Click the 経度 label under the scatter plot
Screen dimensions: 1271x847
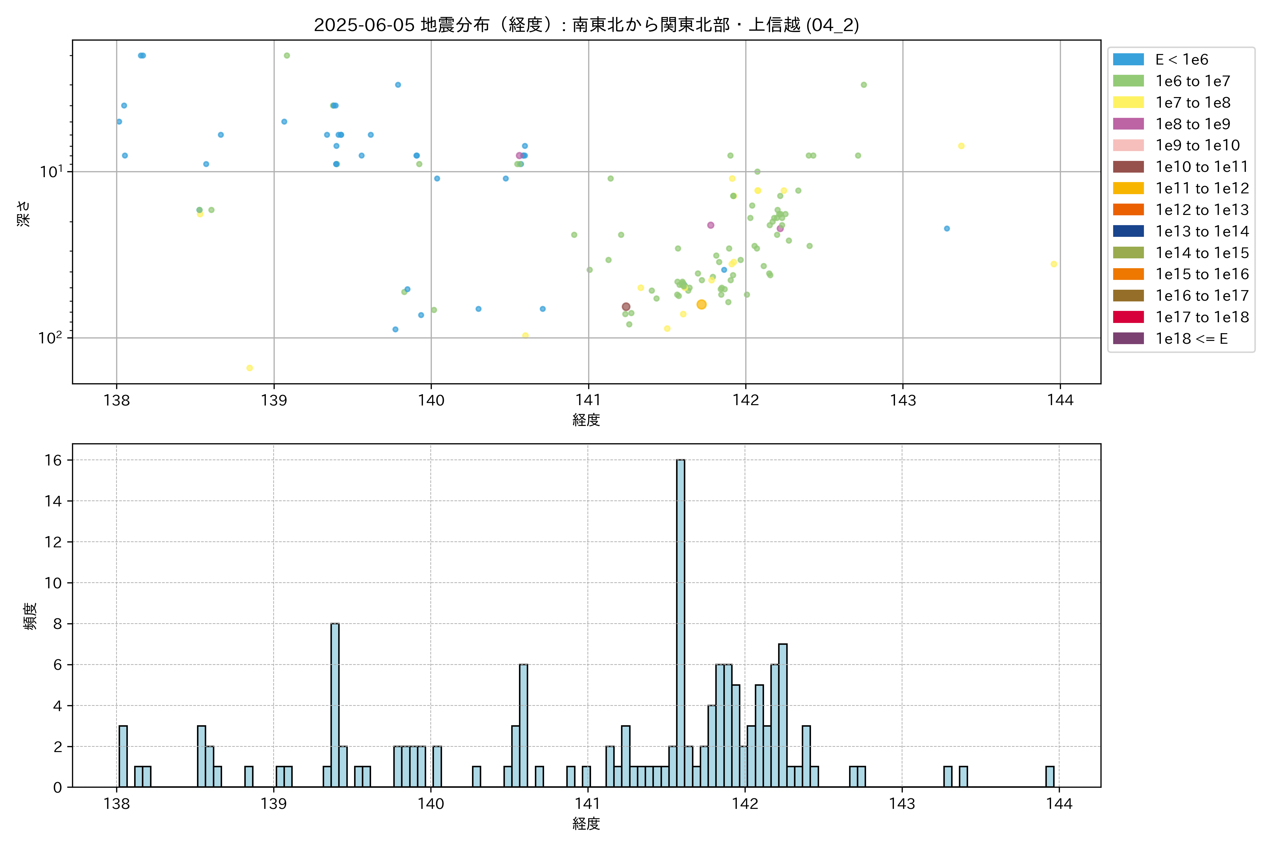point(586,420)
